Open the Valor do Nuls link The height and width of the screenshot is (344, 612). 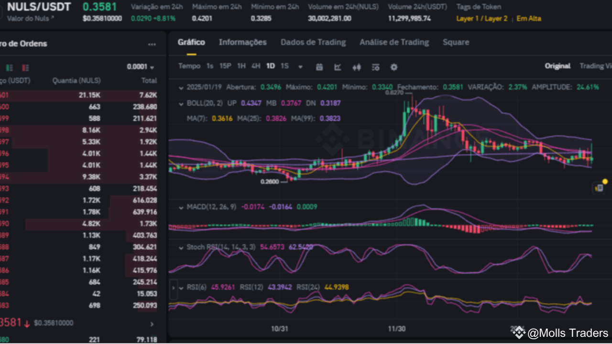[x=31, y=18]
